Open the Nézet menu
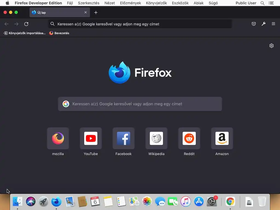 [110, 3]
